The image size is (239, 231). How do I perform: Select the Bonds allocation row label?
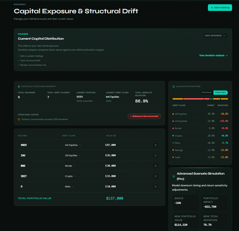click(178, 129)
